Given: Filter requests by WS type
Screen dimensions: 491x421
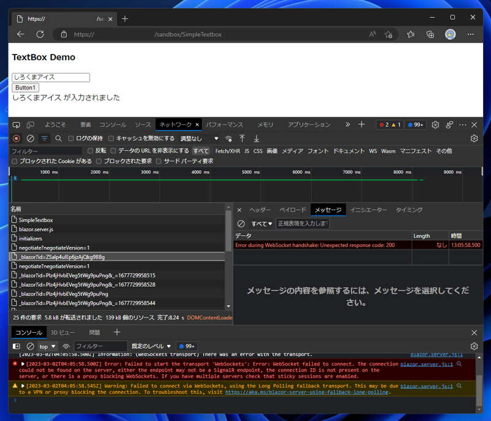Looking at the screenshot, I should tap(373, 151).
